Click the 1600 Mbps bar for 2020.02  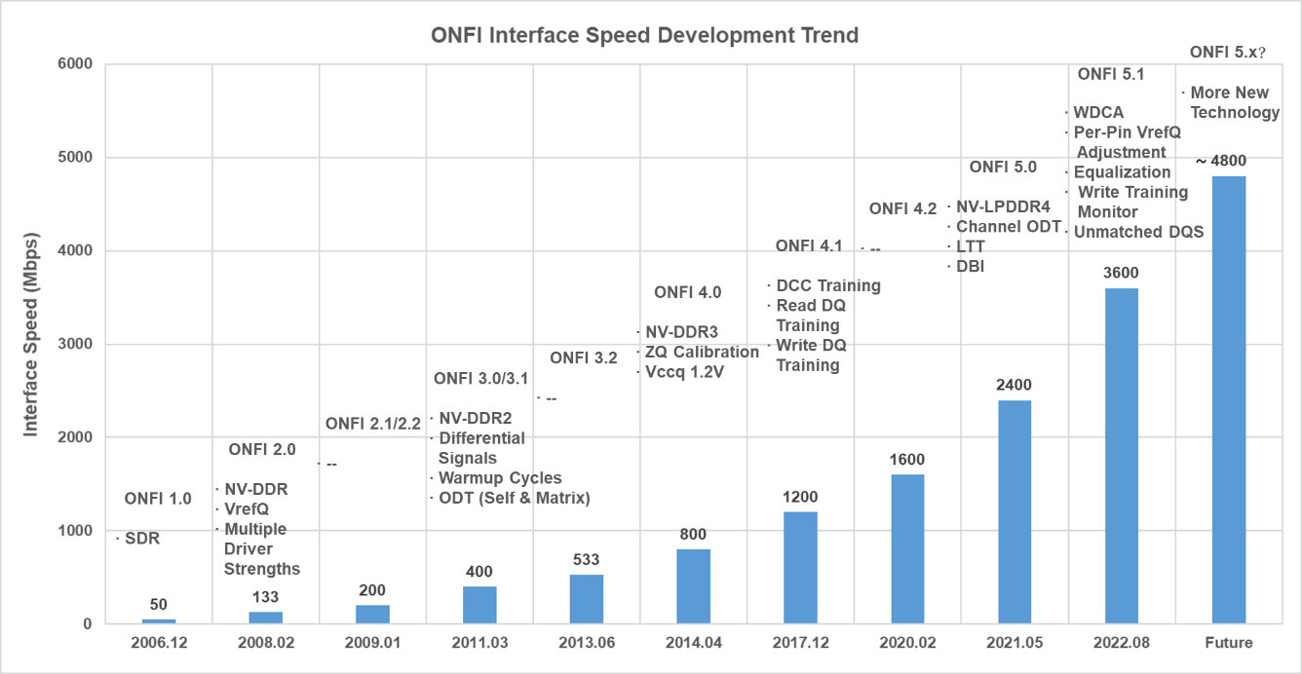point(907,549)
